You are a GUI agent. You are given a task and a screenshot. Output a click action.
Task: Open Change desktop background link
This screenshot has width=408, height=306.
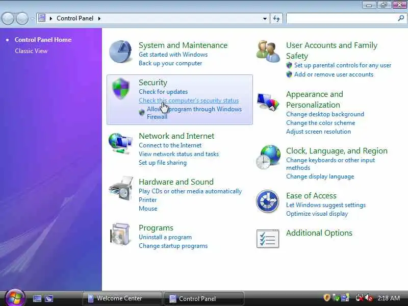[x=325, y=114]
